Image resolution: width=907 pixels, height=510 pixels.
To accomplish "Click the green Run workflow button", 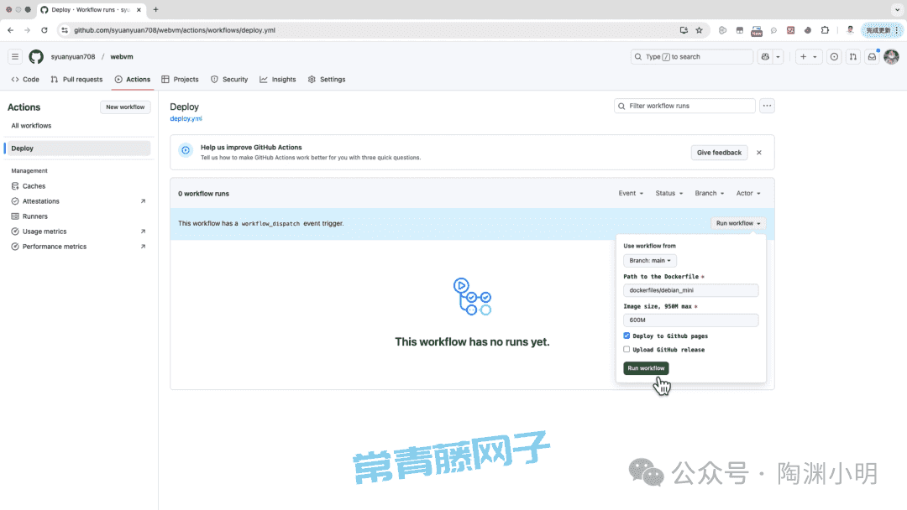I will point(646,368).
